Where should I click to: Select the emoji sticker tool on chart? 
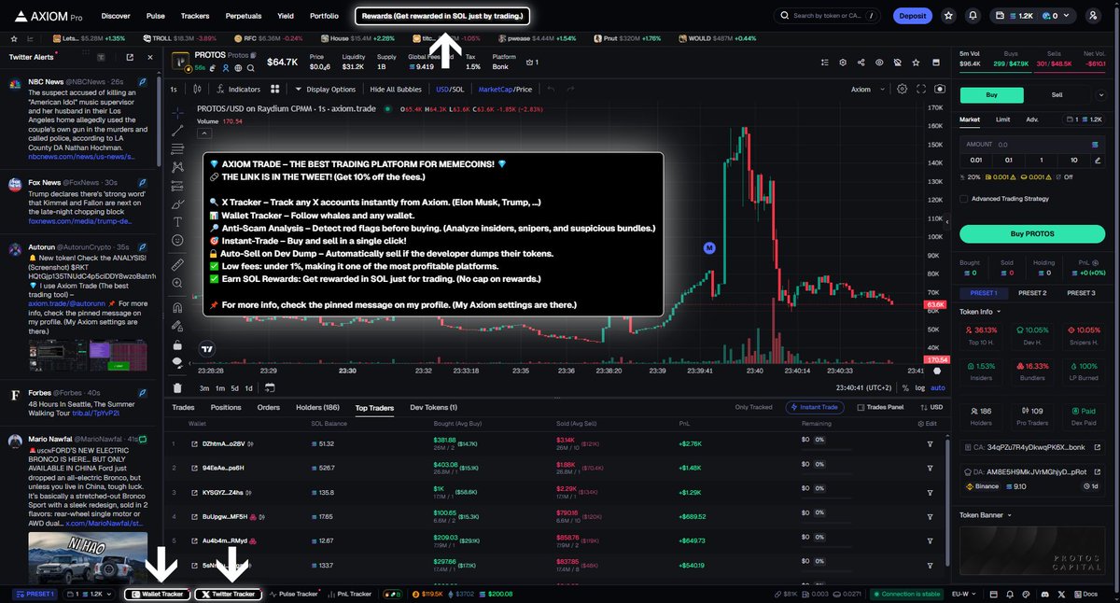[177, 240]
